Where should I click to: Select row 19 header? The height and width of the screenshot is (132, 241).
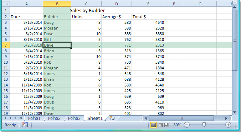tap(6, 113)
